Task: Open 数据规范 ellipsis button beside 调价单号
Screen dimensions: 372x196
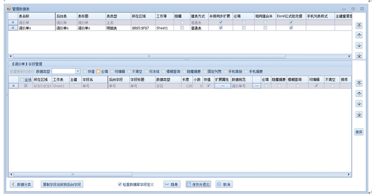Action: click(x=256, y=86)
